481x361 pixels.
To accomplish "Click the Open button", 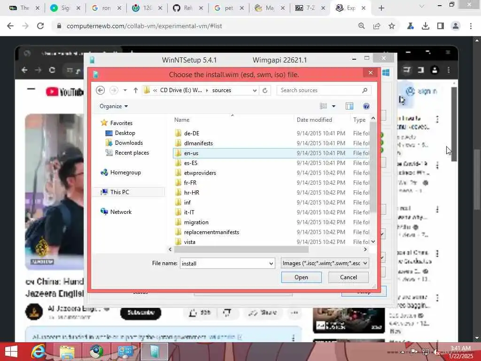I will click(x=301, y=277).
